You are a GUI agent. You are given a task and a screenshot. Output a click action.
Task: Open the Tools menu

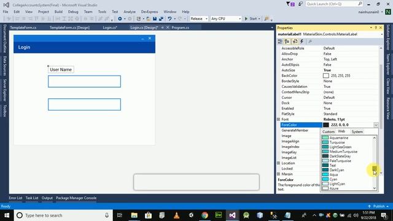coord(102,12)
